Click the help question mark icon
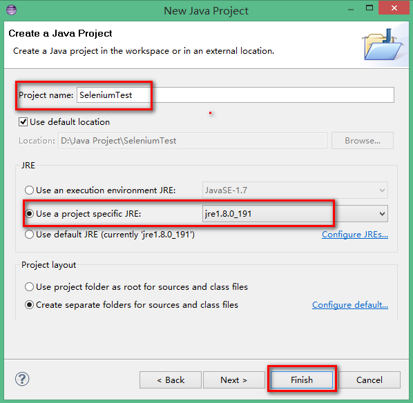Viewport: 413px width, 403px height. point(22,379)
